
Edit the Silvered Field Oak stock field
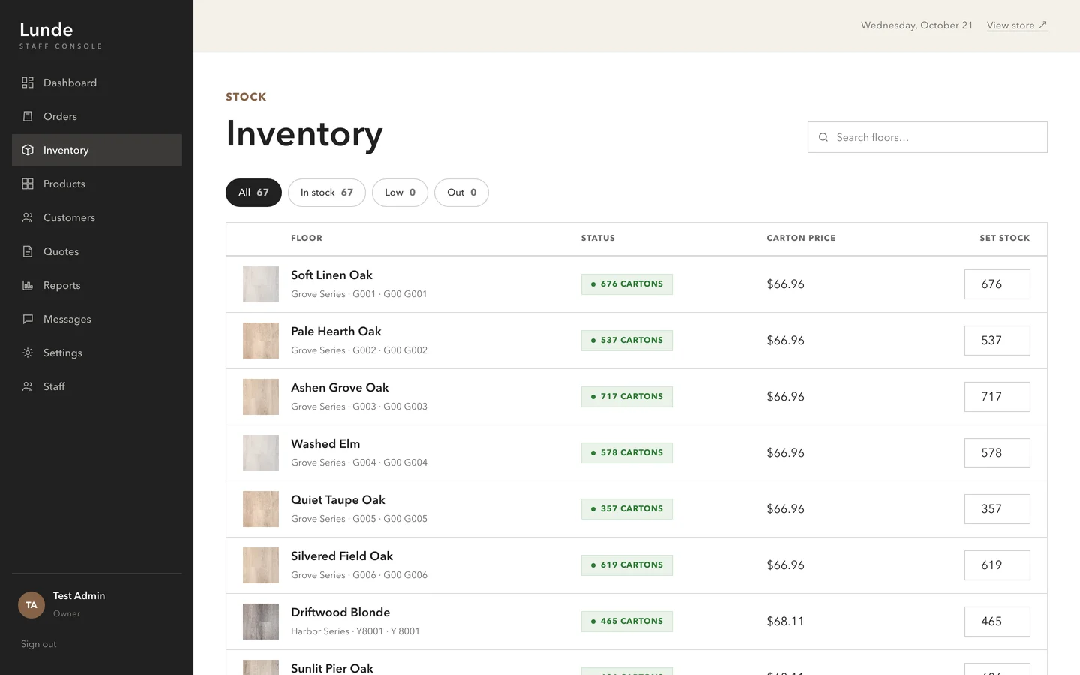[997, 565]
